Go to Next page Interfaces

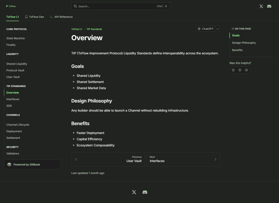[x=183, y=159]
